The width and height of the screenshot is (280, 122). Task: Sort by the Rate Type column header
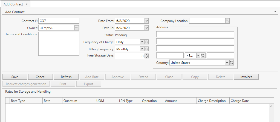tap(26, 101)
